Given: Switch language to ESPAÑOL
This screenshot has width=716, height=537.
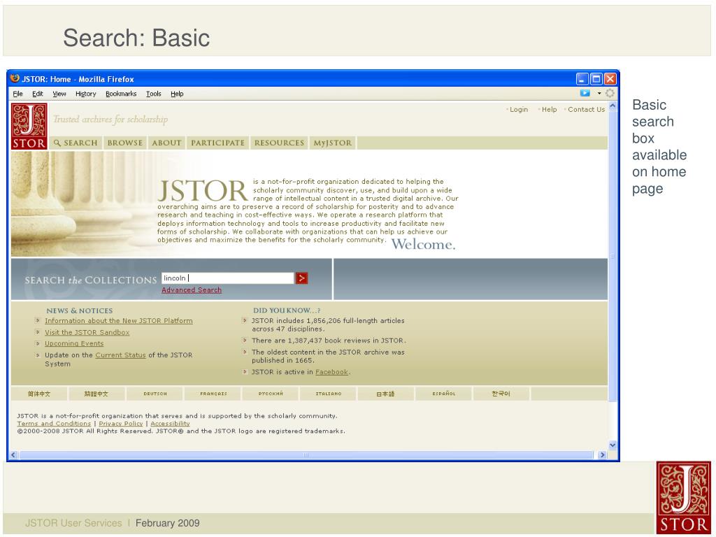Looking at the screenshot, I should point(444,394).
